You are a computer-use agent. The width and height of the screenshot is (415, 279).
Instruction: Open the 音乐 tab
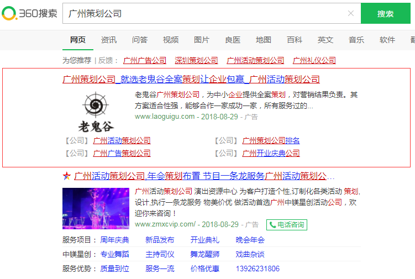pos(356,40)
